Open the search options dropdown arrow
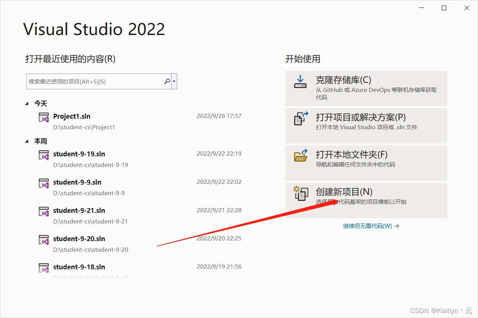 [x=174, y=81]
